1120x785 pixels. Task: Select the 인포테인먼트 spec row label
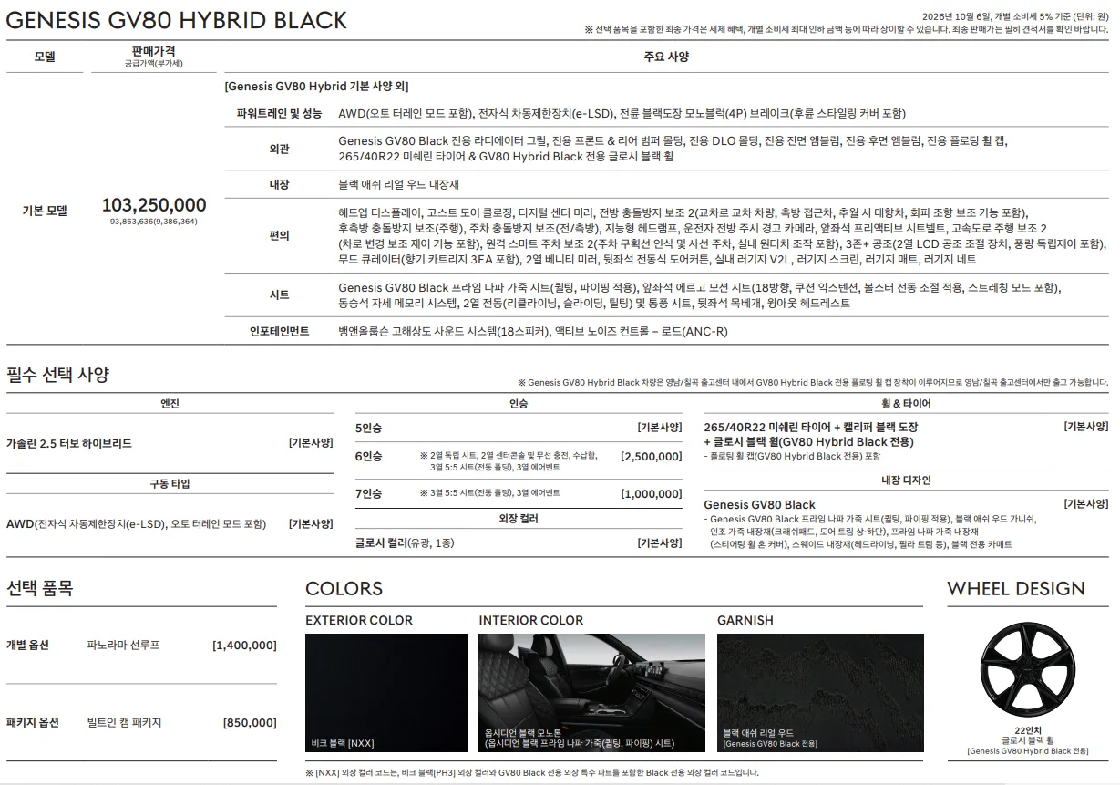tap(279, 331)
